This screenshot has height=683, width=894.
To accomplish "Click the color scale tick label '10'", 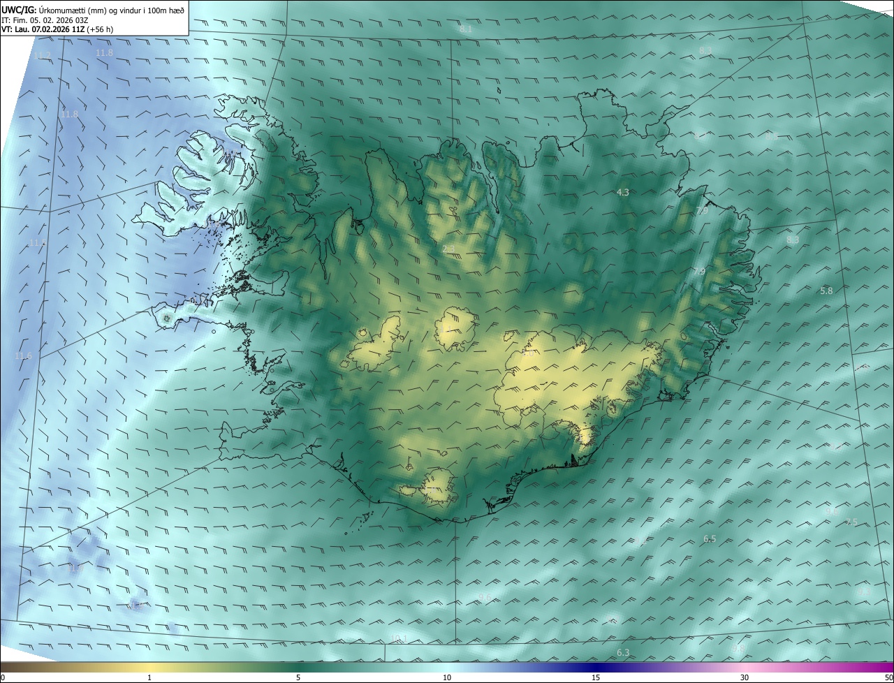I will click(x=447, y=677).
